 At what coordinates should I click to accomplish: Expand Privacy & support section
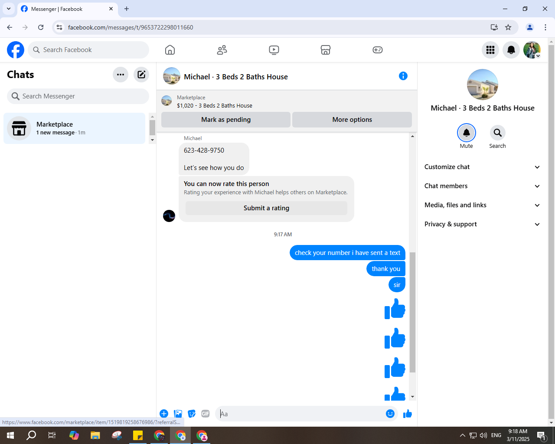(x=483, y=224)
